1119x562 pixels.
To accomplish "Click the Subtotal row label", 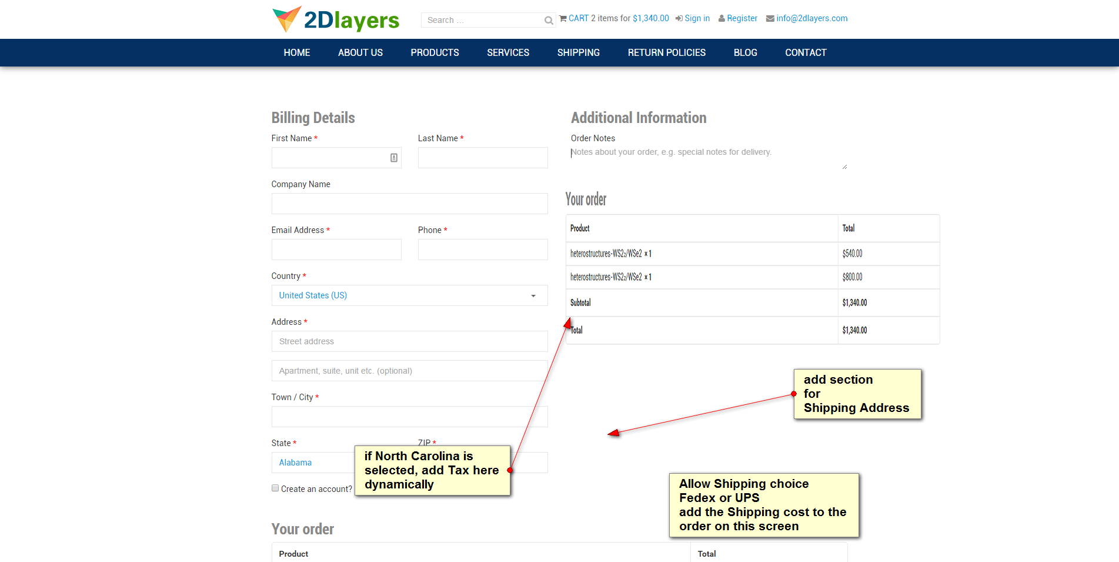I will coord(580,302).
